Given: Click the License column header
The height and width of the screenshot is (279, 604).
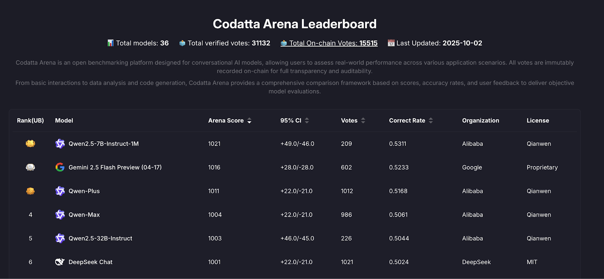Looking at the screenshot, I should (x=538, y=121).
